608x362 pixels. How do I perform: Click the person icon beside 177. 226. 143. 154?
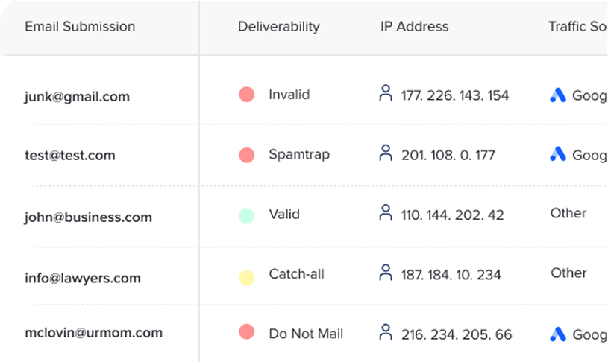point(386,94)
